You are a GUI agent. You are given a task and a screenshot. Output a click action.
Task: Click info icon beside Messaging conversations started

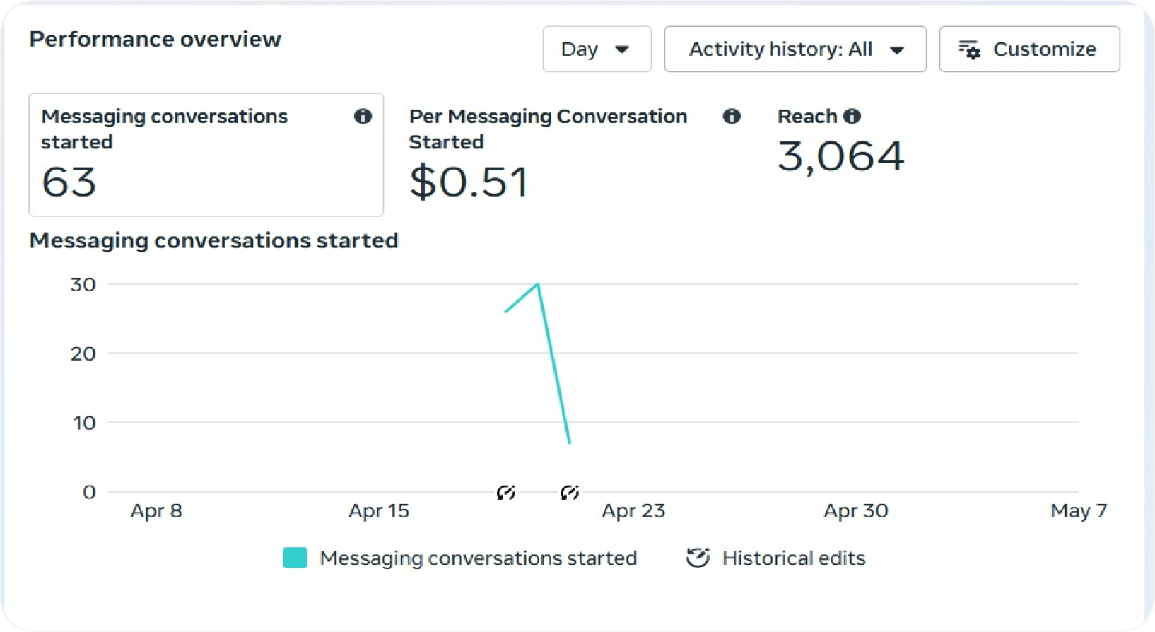(x=363, y=116)
